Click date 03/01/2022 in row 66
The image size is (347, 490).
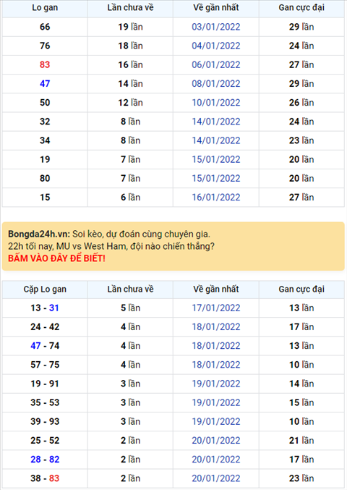click(216, 27)
